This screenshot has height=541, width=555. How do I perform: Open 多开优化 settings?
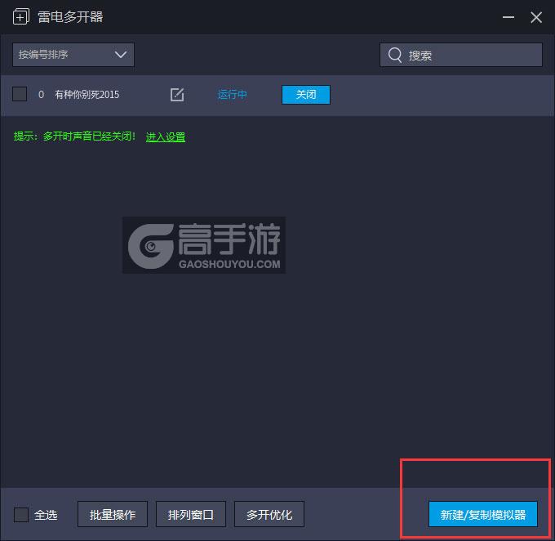[269, 514]
